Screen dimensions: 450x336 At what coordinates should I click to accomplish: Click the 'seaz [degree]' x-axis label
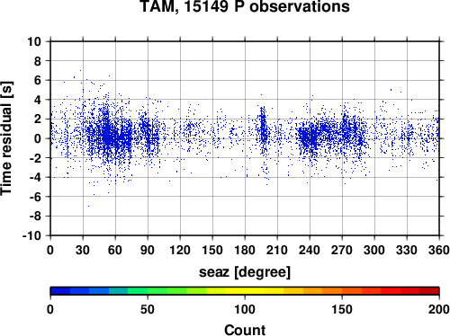(245, 272)
